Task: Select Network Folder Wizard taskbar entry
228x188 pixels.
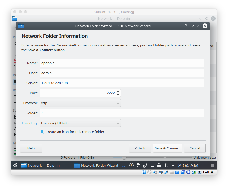Action: (x=100, y=165)
